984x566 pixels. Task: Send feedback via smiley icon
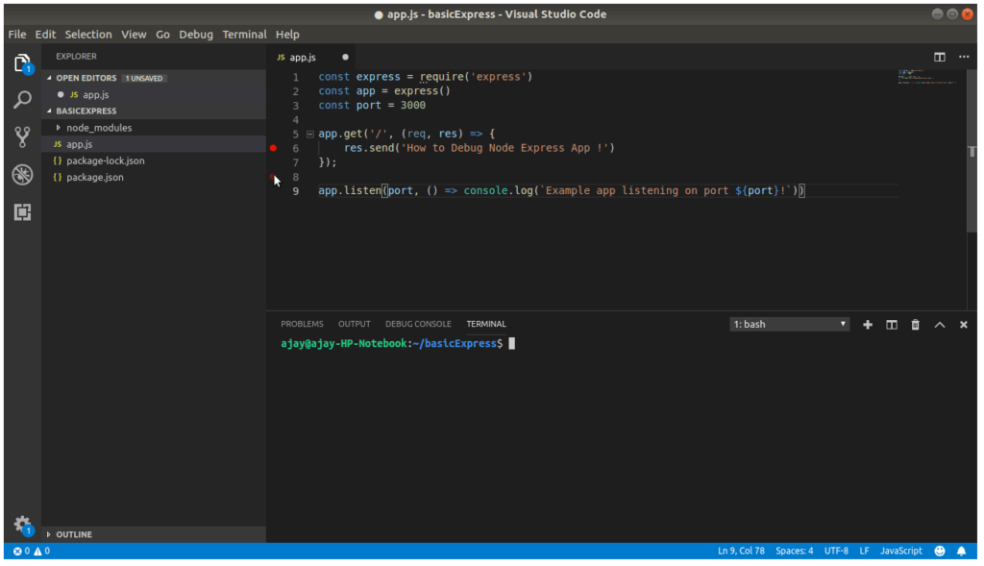(940, 552)
